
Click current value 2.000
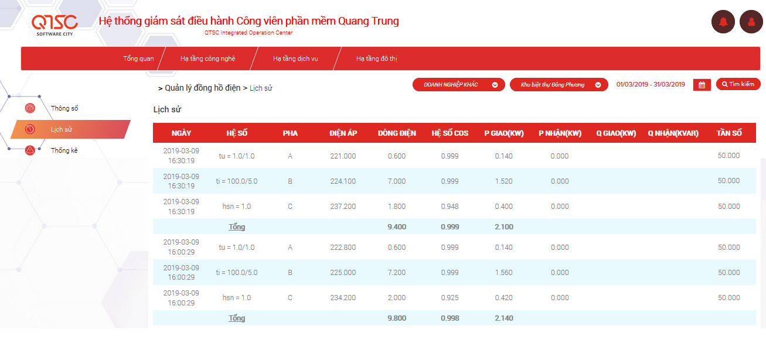coord(397,298)
